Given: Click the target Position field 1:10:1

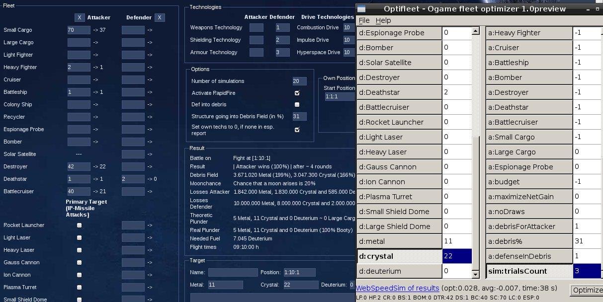Looking at the screenshot, I should 299,272.
